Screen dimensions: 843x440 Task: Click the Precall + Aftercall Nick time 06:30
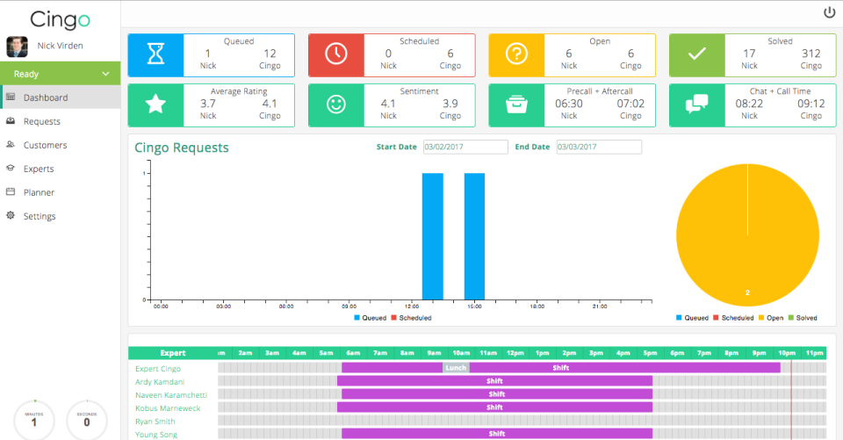point(569,104)
